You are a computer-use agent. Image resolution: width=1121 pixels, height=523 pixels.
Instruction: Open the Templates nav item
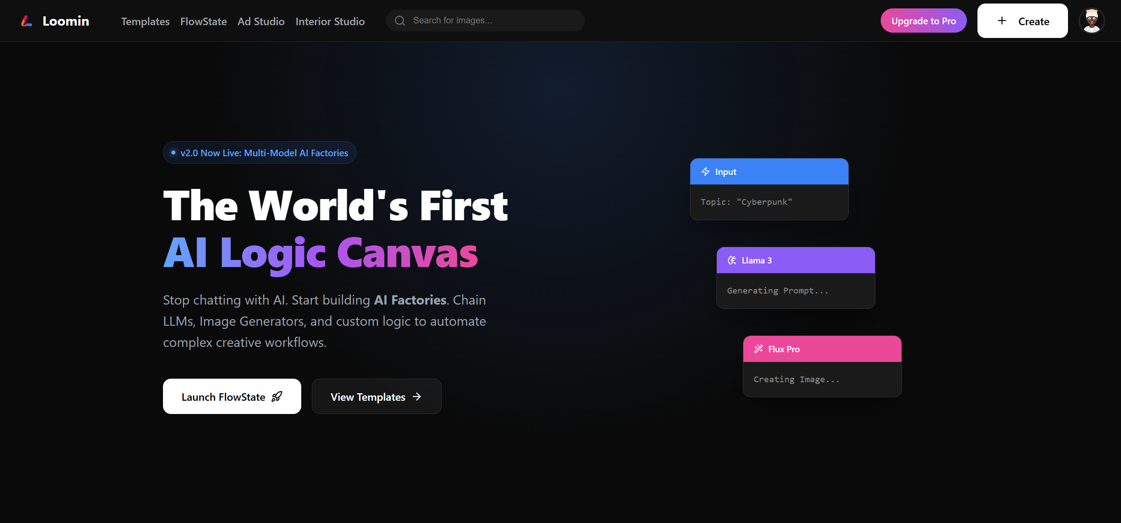point(145,21)
